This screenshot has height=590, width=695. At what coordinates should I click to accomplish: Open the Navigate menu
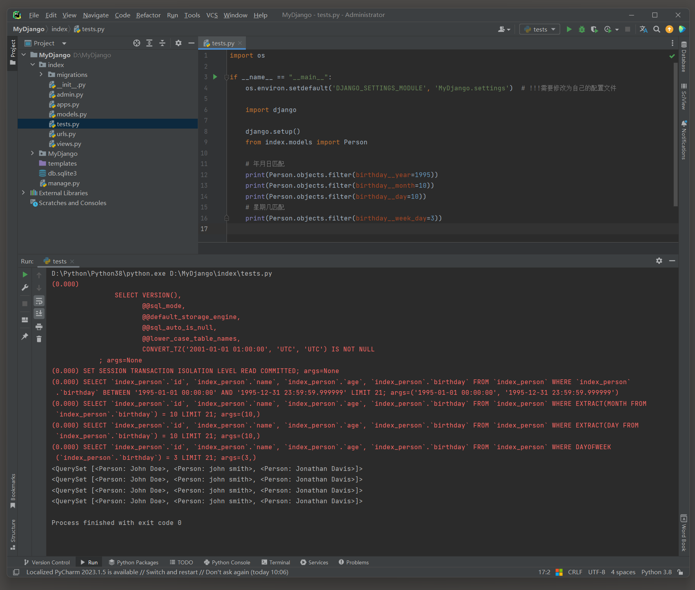[96, 15]
